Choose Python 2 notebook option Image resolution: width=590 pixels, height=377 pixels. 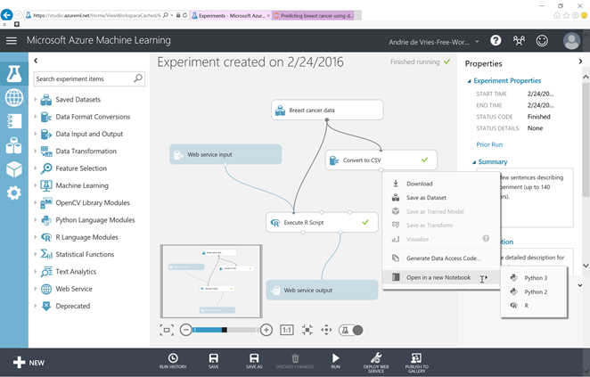click(x=534, y=291)
